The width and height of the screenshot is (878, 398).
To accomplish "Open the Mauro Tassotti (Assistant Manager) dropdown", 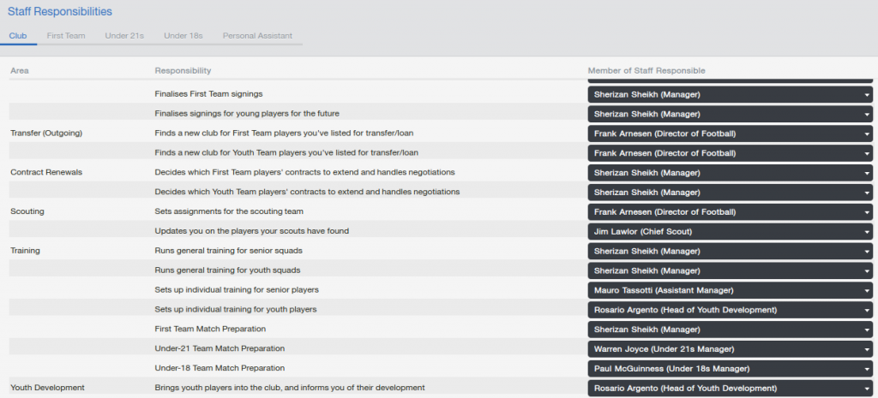I will click(730, 290).
